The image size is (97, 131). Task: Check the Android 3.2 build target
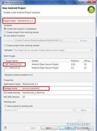[x=7, y=68]
